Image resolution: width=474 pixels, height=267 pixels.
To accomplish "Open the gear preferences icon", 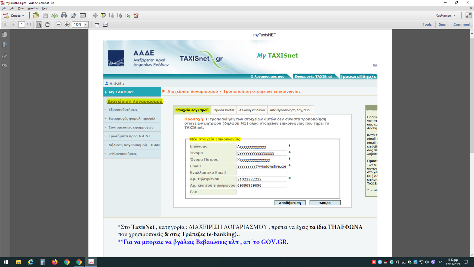I will pos(95,15).
